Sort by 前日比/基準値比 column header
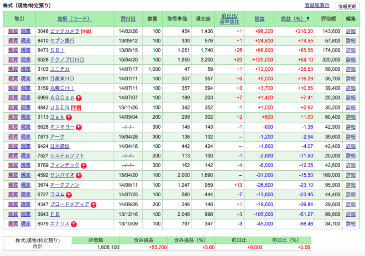This screenshot has height=256, width=365. (x=229, y=19)
